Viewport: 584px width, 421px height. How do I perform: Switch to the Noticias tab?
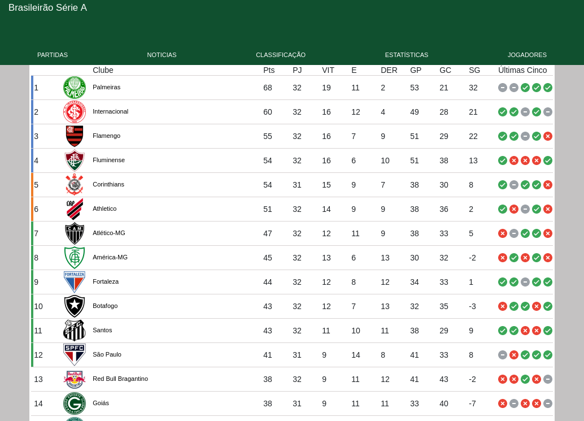click(x=162, y=55)
